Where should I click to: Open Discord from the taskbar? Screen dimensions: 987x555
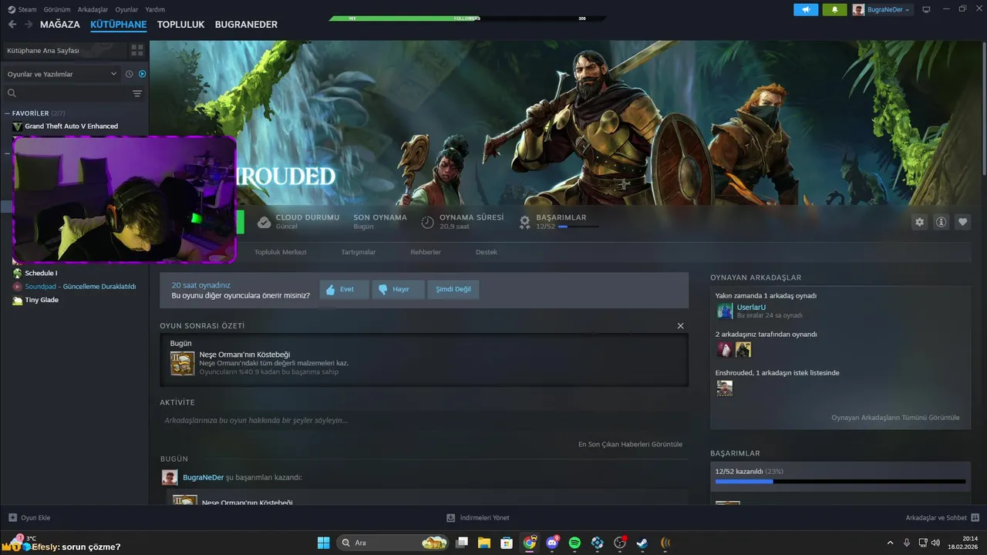pos(552,543)
